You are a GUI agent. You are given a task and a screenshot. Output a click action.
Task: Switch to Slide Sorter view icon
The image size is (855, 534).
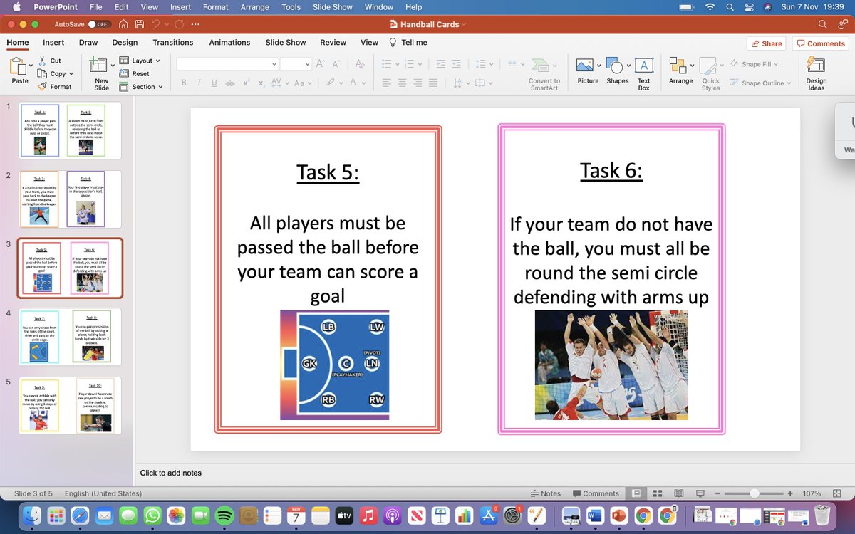pyautogui.click(x=658, y=493)
